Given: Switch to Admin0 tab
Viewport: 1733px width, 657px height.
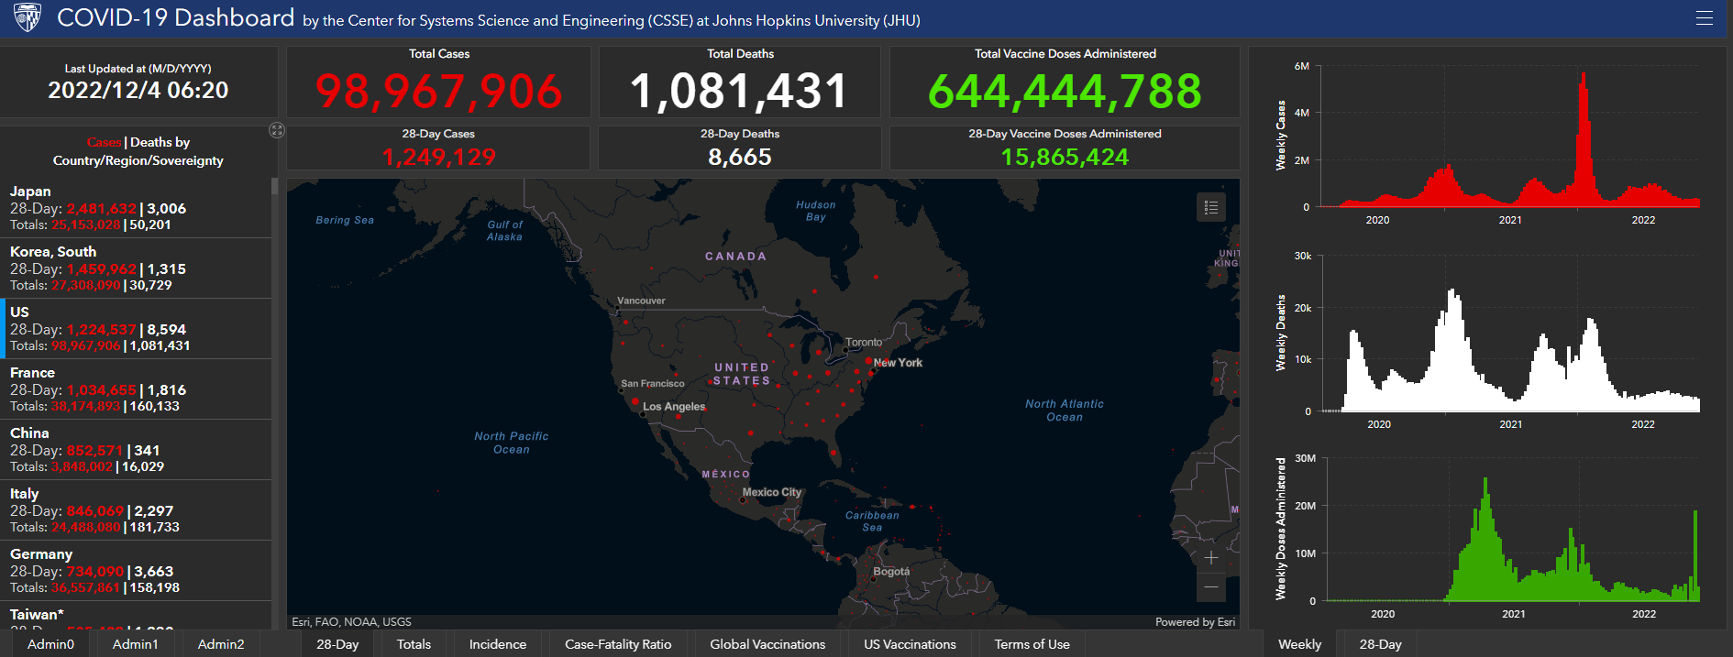Looking at the screenshot, I should [x=50, y=644].
